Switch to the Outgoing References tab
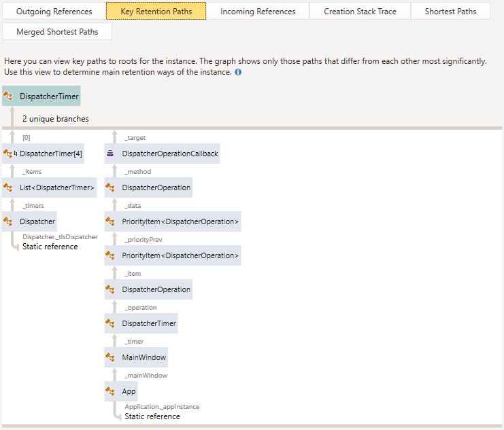The width and height of the screenshot is (504, 430). click(x=54, y=12)
